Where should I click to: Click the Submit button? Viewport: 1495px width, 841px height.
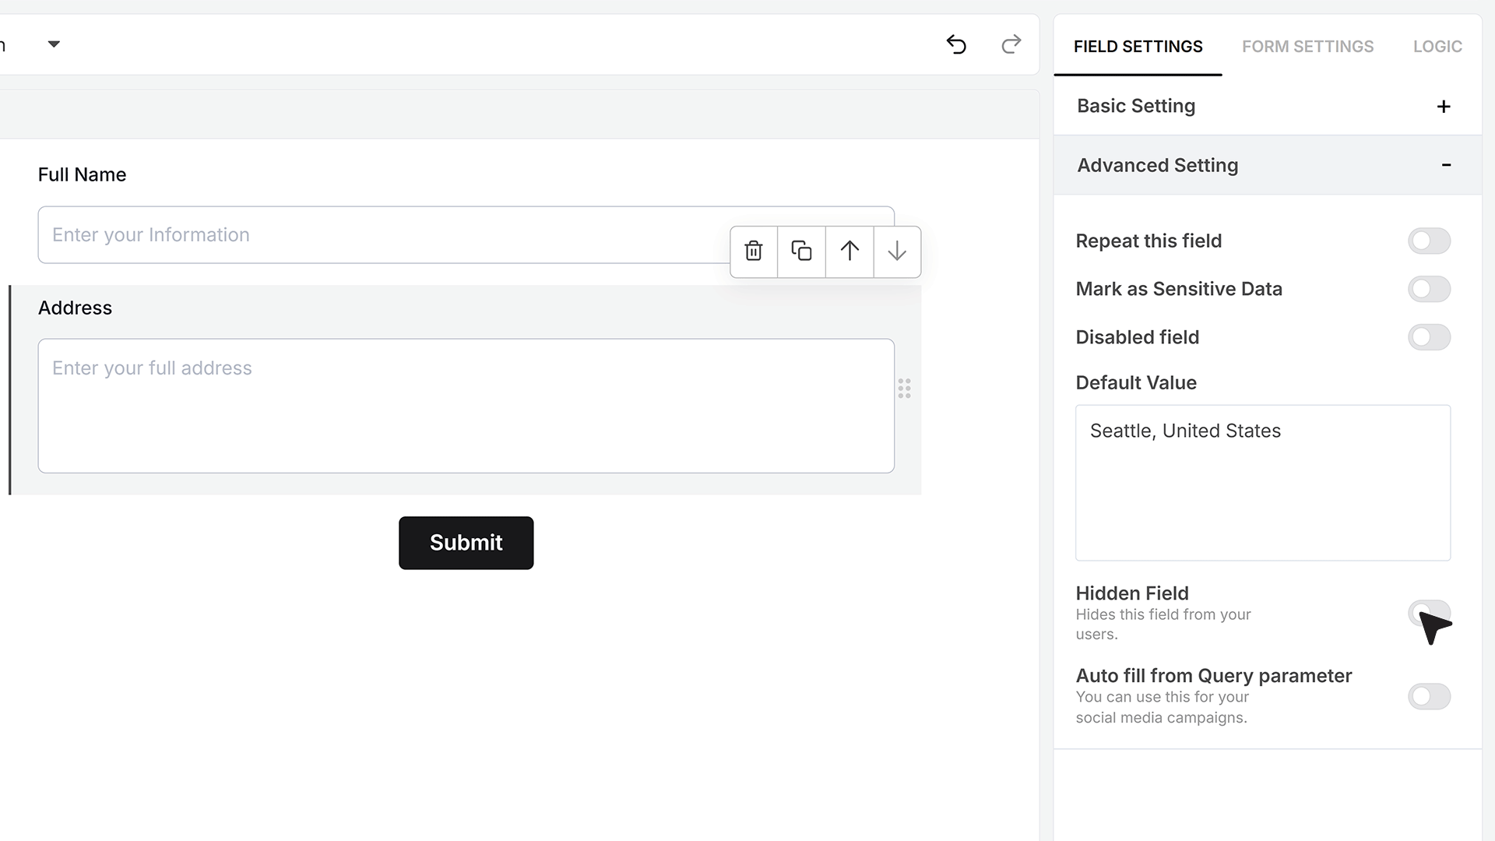point(466,543)
